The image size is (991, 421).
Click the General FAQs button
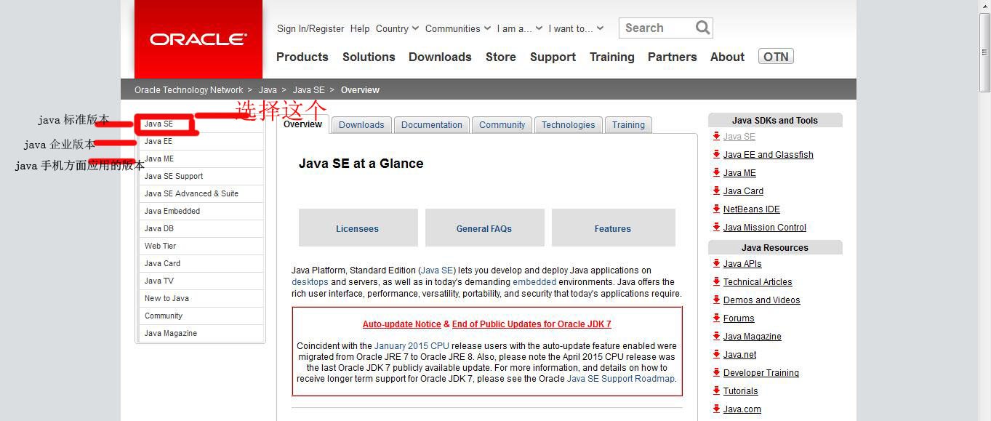[484, 228]
